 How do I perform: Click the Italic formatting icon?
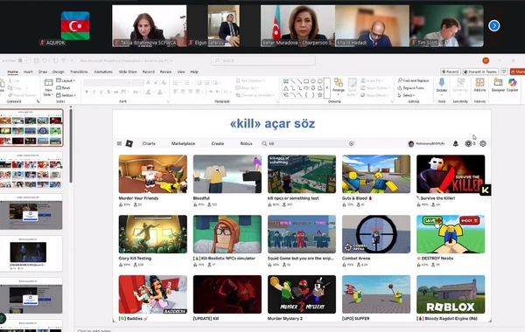tap(94, 92)
